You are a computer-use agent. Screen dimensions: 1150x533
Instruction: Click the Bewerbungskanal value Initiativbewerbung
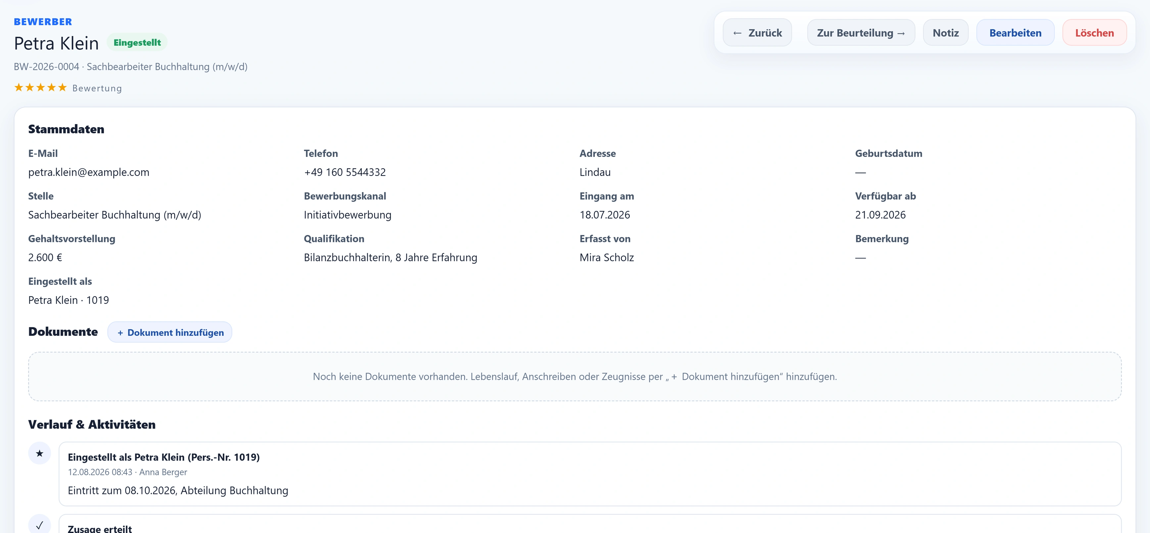(x=347, y=215)
